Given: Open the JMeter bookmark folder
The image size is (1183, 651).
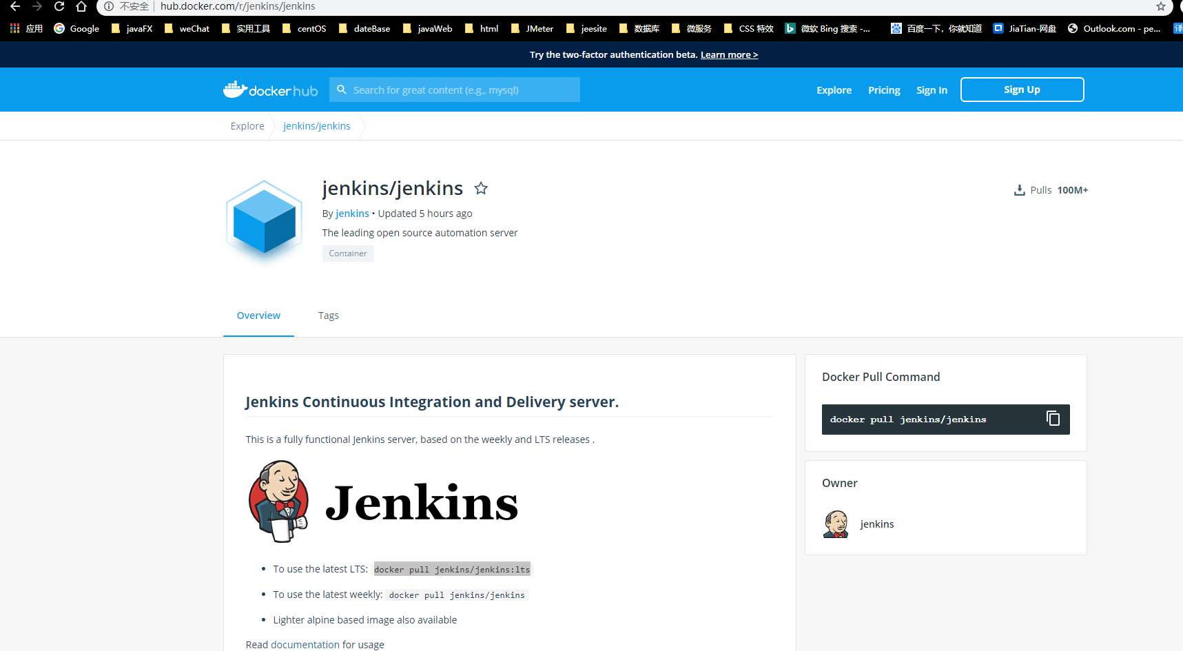Looking at the screenshot, I should pyautogui.click(x=532, y=28).
